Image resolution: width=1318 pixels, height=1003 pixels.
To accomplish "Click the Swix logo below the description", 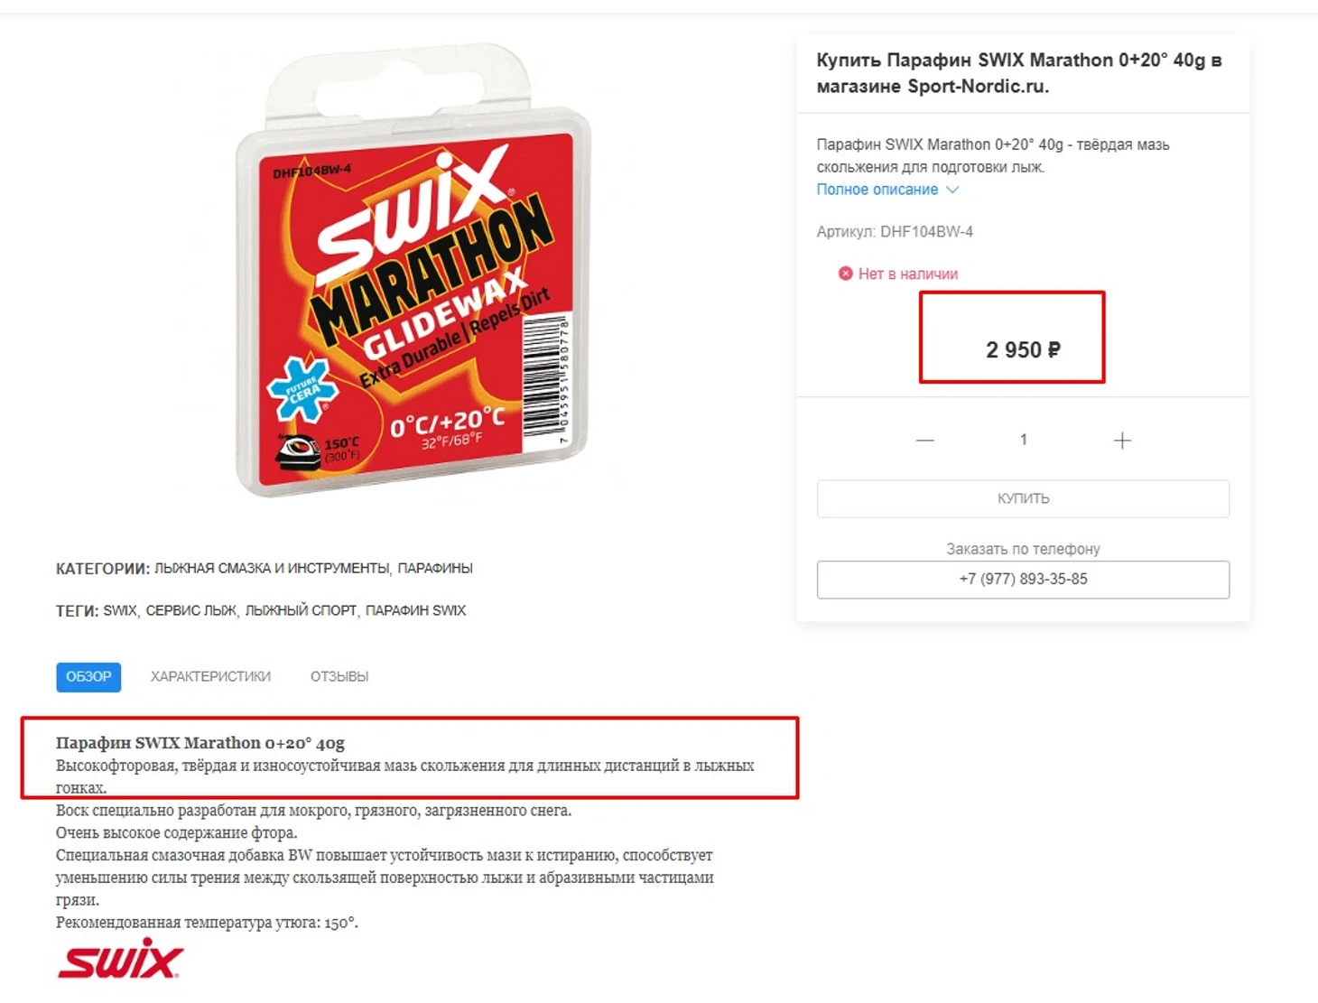I will pos(120,959).
